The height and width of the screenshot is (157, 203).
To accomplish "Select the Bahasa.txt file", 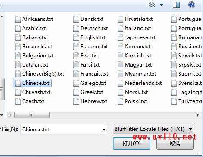I will point(32,37).
